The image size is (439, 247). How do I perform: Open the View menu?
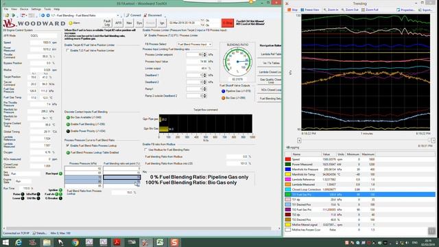14,9
